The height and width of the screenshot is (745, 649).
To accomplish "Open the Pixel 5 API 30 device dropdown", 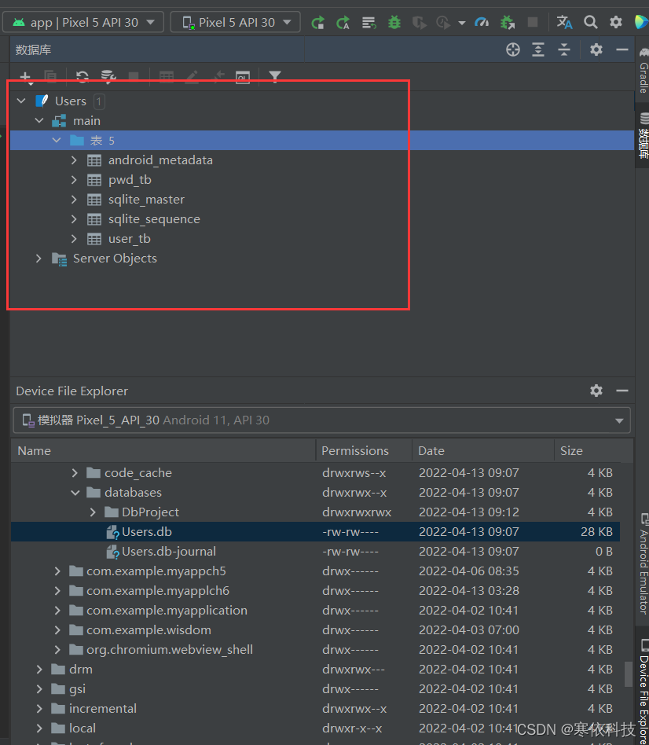I will (x=235, y=22).
